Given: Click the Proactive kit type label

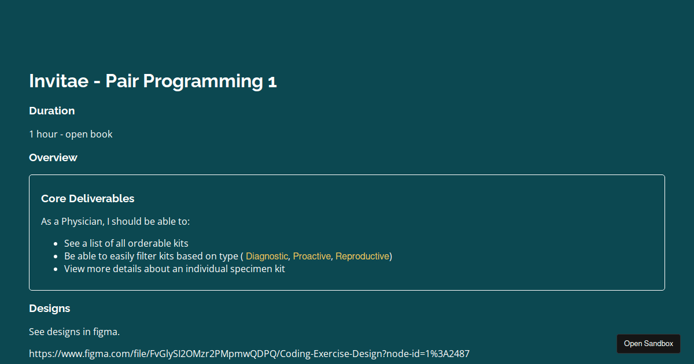Looking at the screenshot, I should click(312, 256).
